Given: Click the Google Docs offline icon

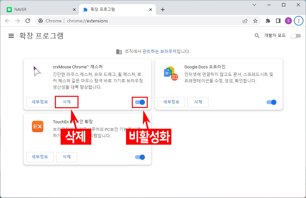Looking at the screenshot, I should [171, 73].
